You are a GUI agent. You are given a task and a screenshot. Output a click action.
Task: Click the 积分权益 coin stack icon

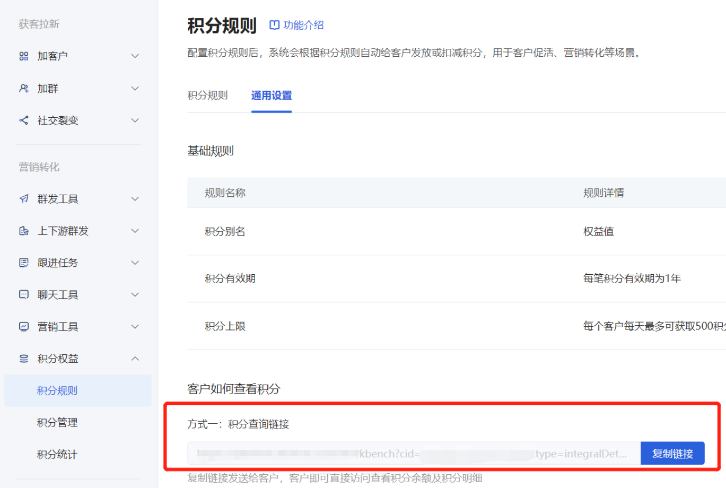click(x=24, y=359)
